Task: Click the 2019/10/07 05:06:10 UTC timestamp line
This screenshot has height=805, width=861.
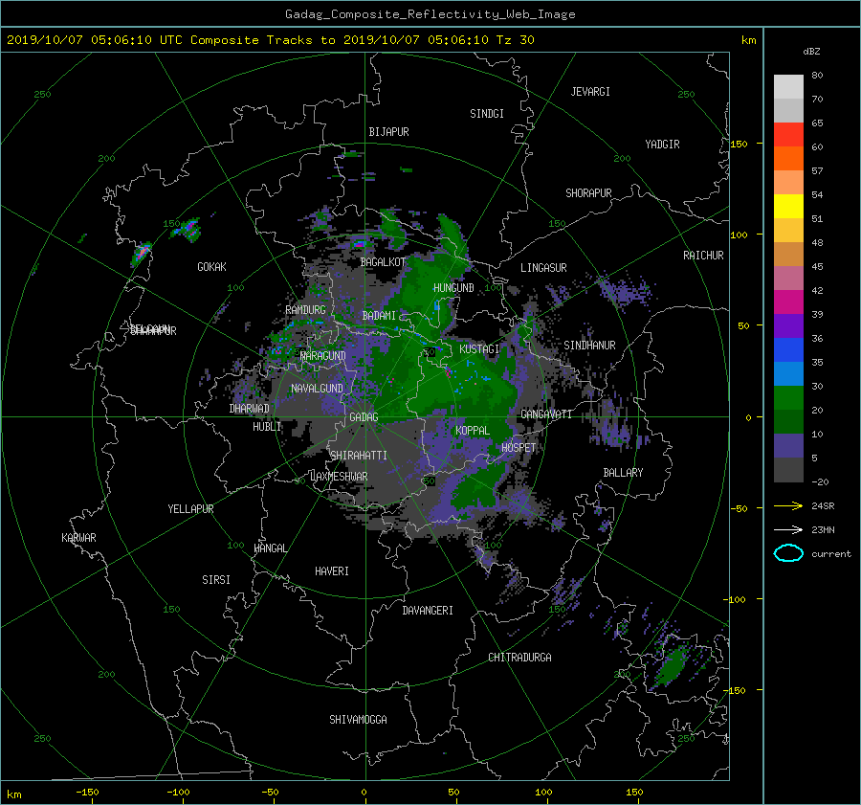Action: pyautogui.click(x=270, y=40)
